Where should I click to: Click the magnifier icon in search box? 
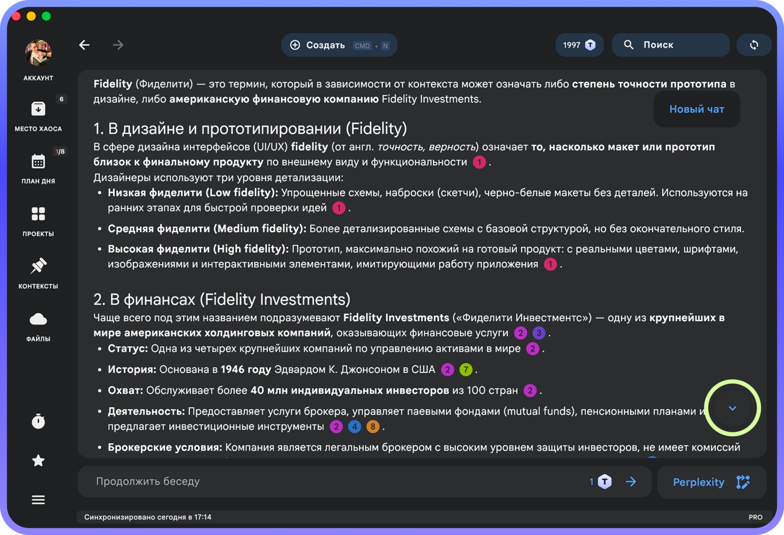point(629,45)
